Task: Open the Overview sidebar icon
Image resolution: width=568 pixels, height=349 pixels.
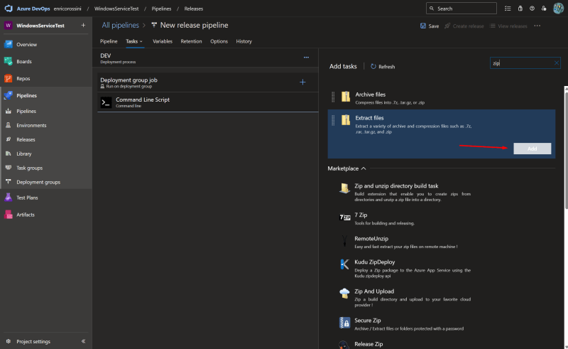Action: tap(9, 44)
